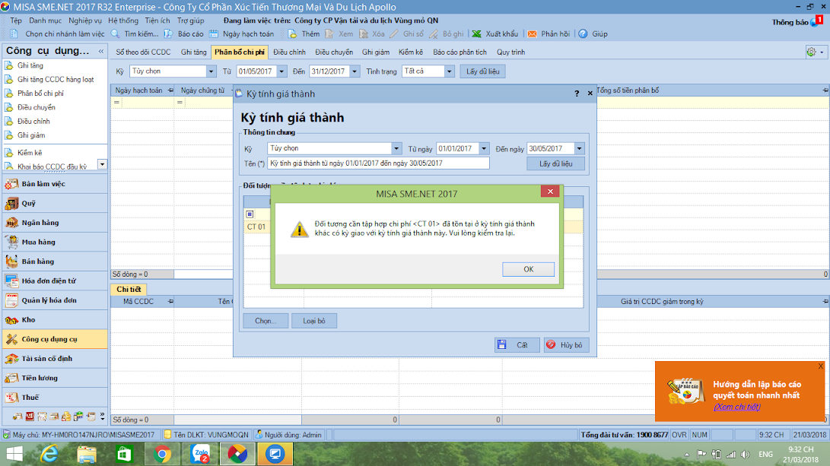Image resolution: width=830 pixels, height=466 pixels.
Task: Click Chọn chi nhánh làm việc icon
Action: click(14, 34)
